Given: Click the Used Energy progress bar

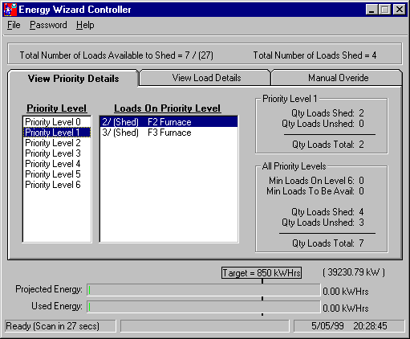Looking at the screenshot, I should [x=204, y=307].
